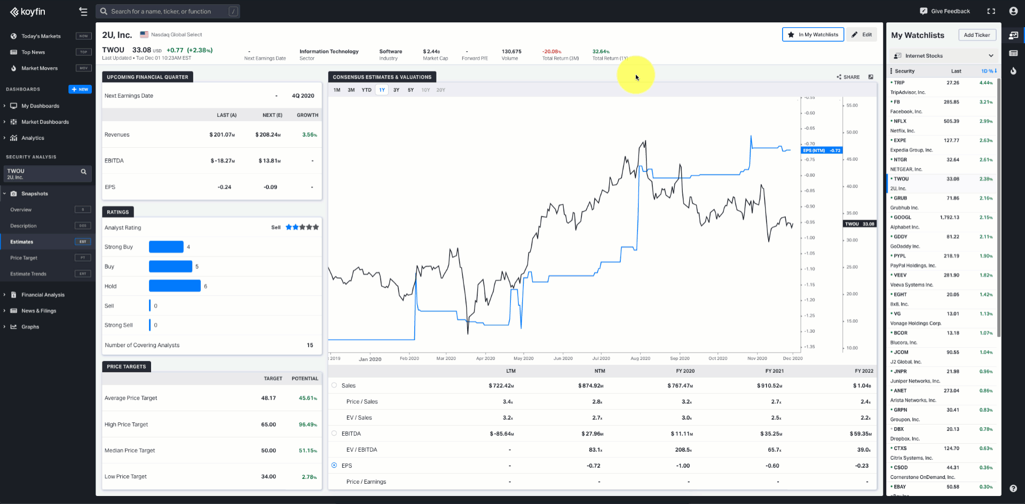
Task: Click the Give Feedback chat icon
Action: pyautogui.click(x=924, y=11)
